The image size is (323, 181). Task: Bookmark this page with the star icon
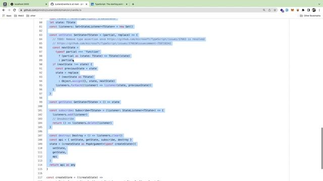pyautogui.click(x=275, y=10)
